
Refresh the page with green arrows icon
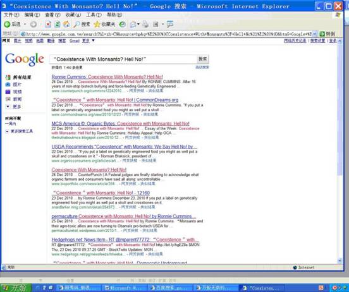pyautogui.click(x=57, y=24)
